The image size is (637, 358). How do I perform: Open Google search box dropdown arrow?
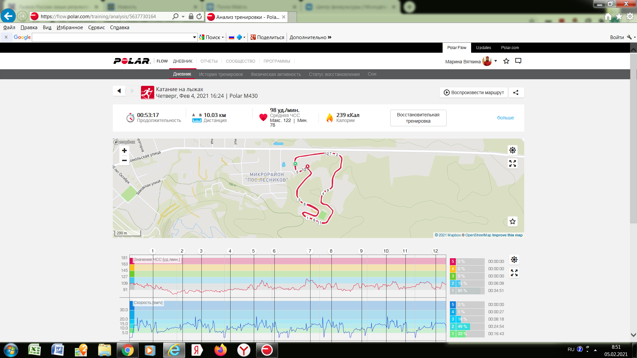pos(194,37)
